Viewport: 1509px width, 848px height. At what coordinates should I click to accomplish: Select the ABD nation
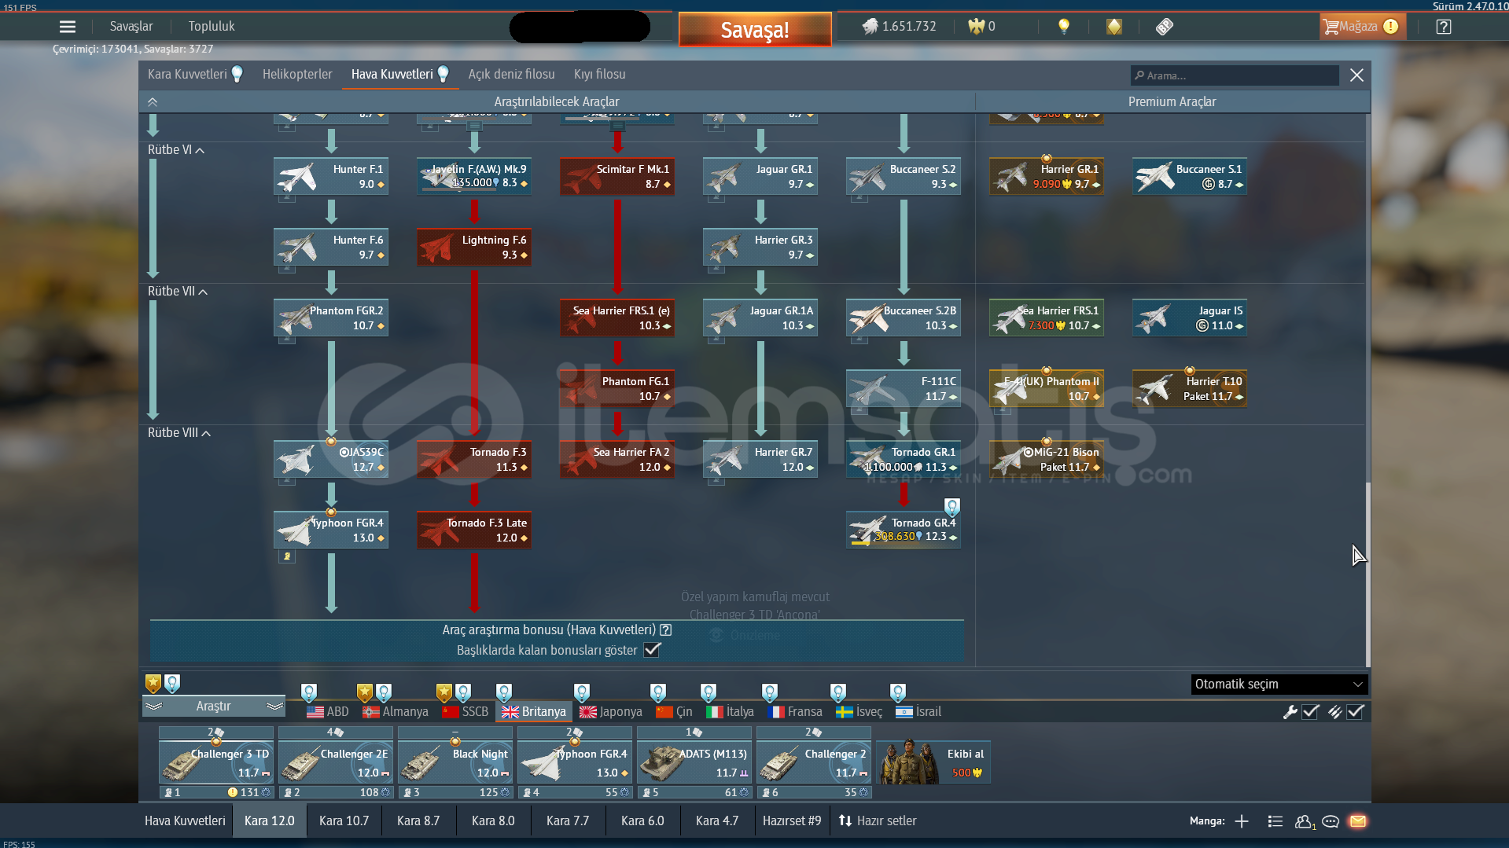(328, 712)
